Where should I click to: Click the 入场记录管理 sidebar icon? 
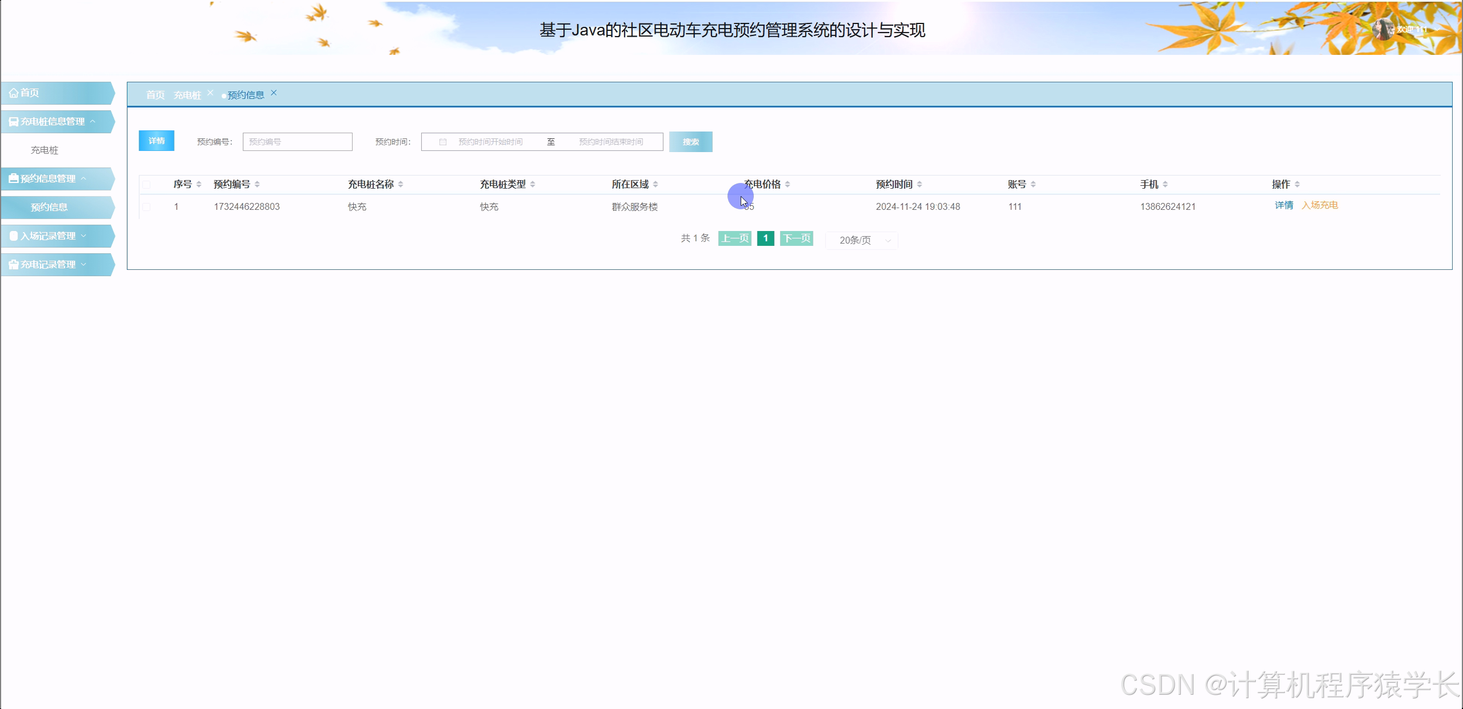click(x=13, y=236)
